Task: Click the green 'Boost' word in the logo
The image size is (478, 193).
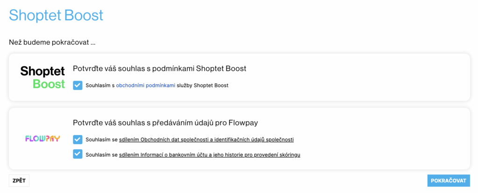Action: pyautogui.click(x=49, y=84)
